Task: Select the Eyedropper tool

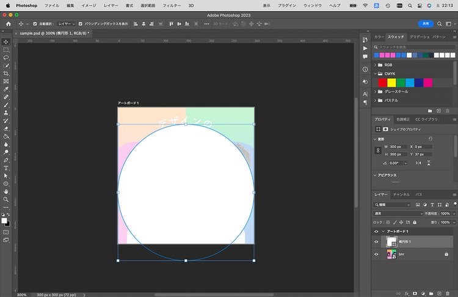Action: point(6,89)
